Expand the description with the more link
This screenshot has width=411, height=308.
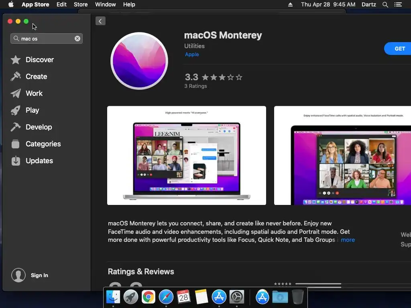[348, 240]
